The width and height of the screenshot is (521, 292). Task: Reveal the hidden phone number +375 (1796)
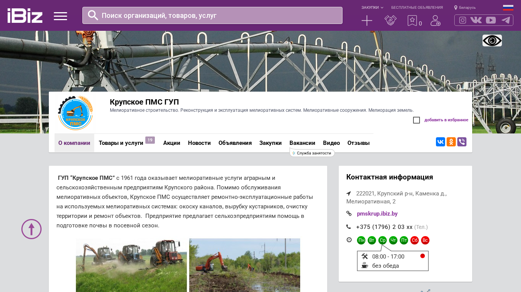click(384, 227)
